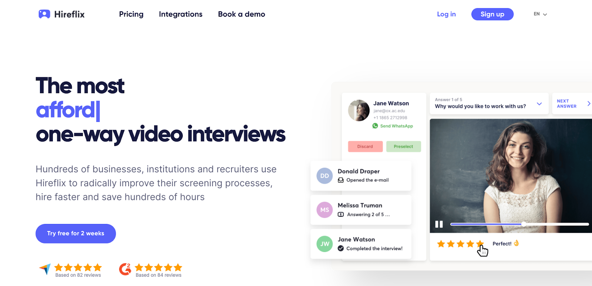Viewport: 592px width, 286px height.
Task: Click the jane@ox.ac.edu email text
Action: tap(389, 111)
